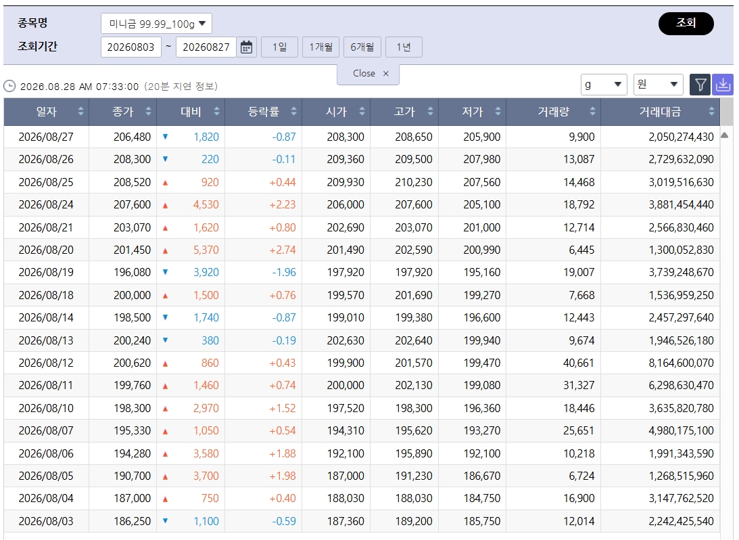
Task: Open the g weight unit dropdown
Action: pyautogui.click(x=604, y=85)
